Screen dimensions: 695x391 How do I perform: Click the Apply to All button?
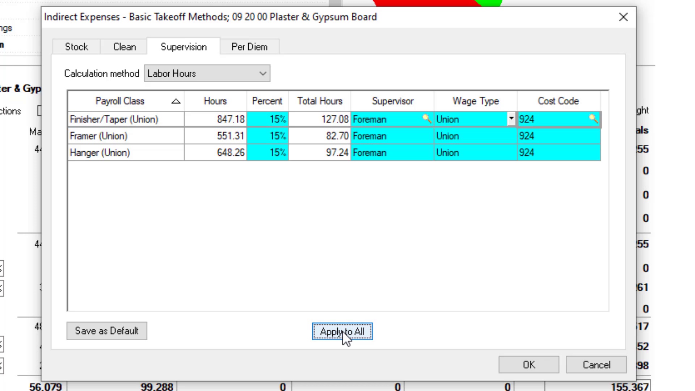coord(342,332)
